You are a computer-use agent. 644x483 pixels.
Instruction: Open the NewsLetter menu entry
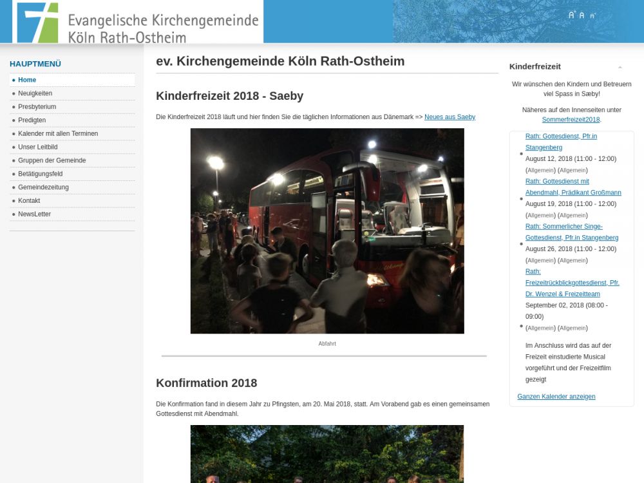34,214
